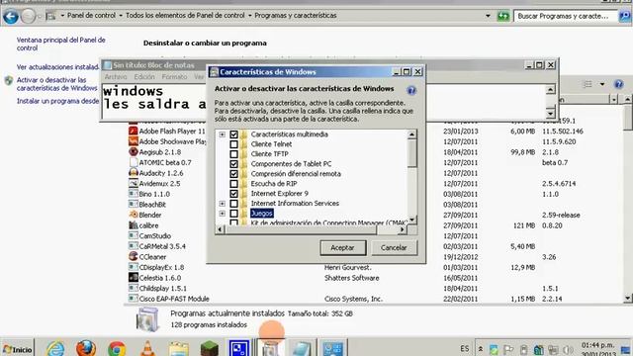Viewport: 633px width, 356px height.
Task: Open Notepad Edición menu
Action: [x=144, y=77]
